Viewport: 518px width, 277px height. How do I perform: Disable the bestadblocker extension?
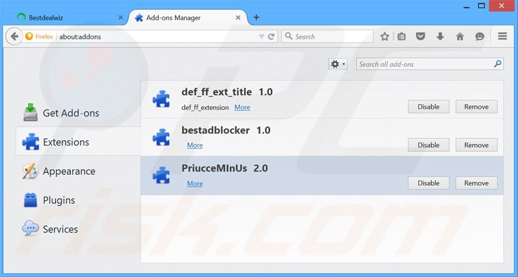coord(428,145)
